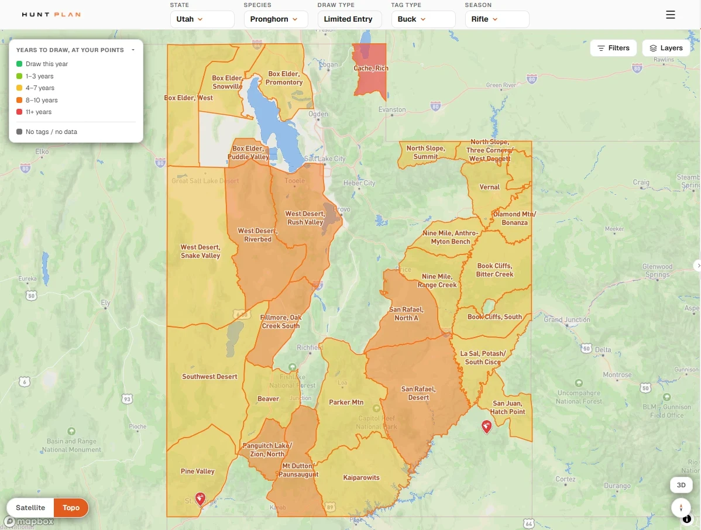Screen dimensions: 701x530
Task: Select the Vernal unit
Action: (490, 187)
